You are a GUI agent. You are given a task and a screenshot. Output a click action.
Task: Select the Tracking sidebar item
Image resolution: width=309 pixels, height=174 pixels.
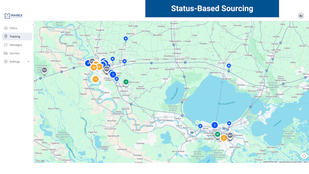[x=14, y=37]
